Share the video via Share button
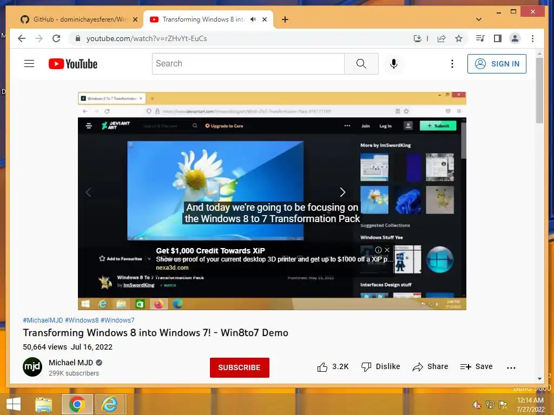 click(430, 367)
